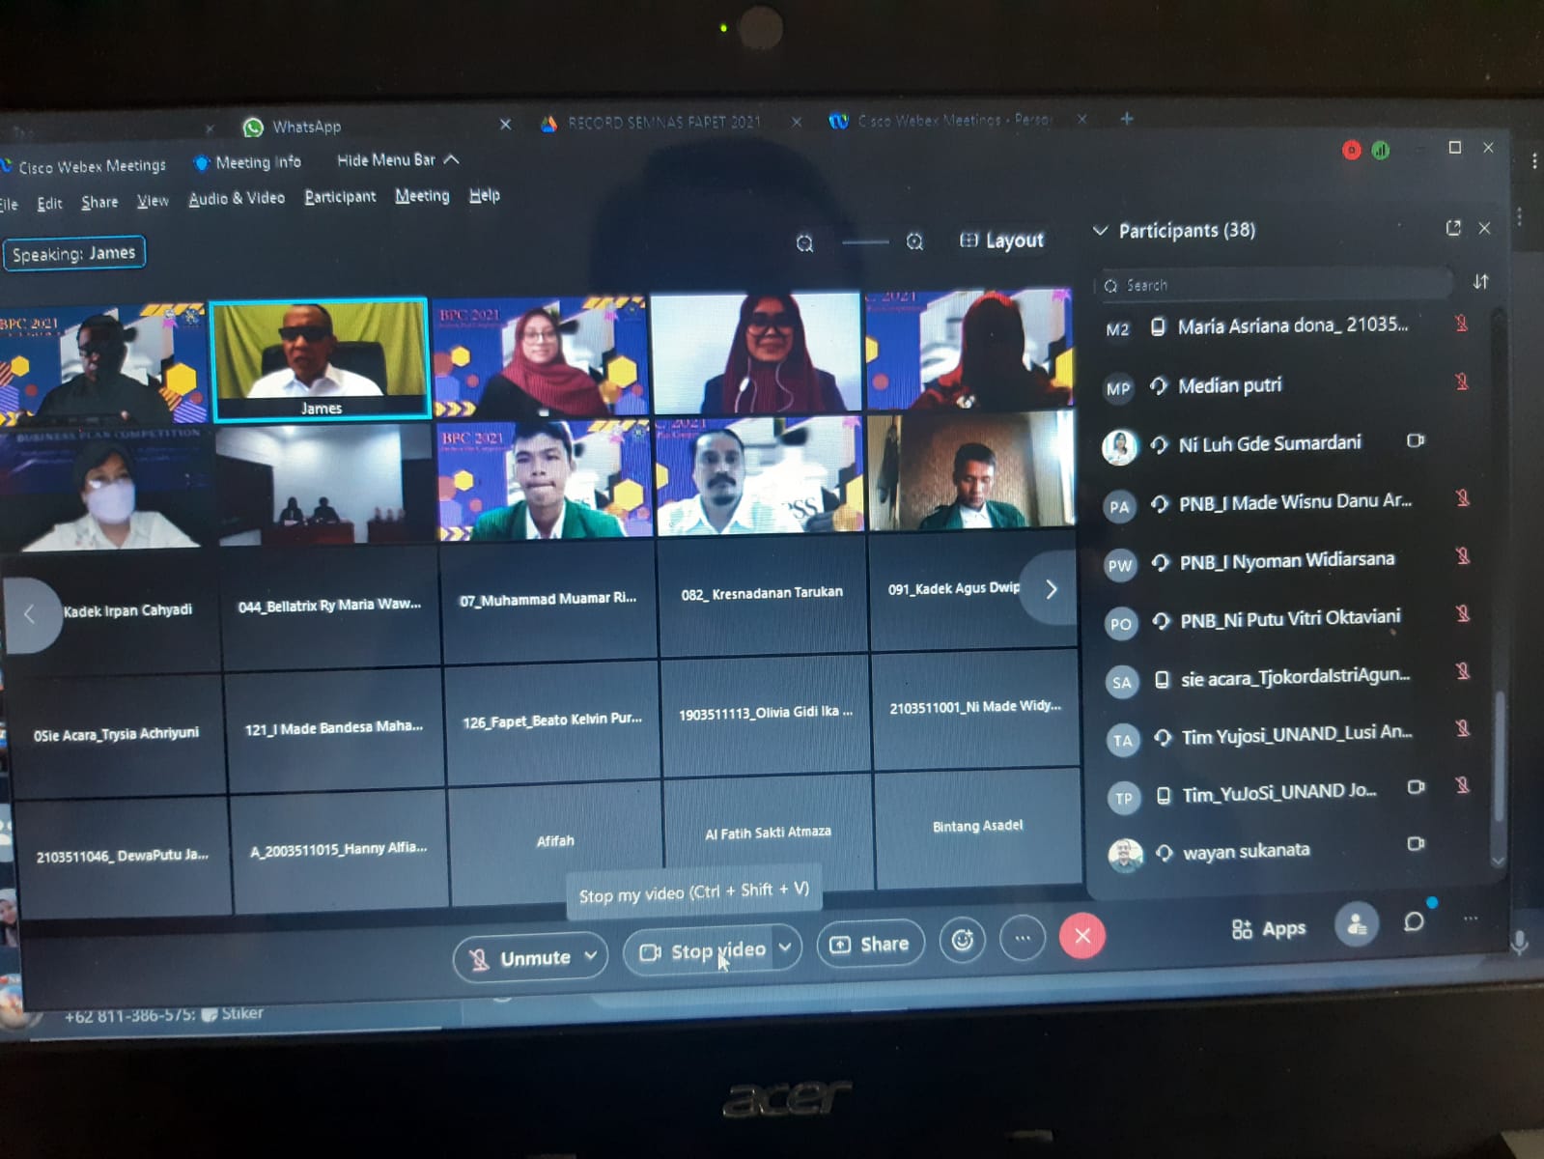The image size is (1544, 1159).
Task: Open the Edit menu
Action: (x=49, y=203)
